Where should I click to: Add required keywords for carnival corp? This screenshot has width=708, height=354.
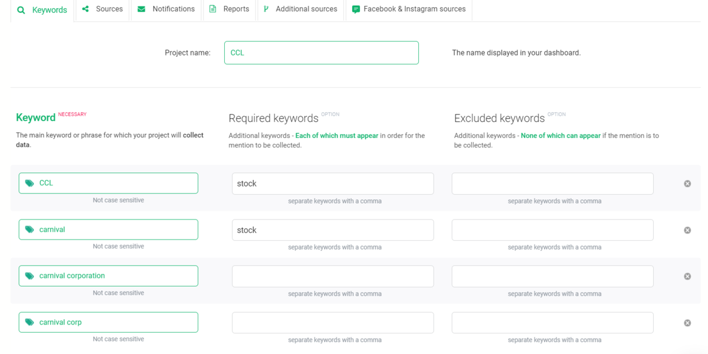pyautogui.click(x=333, y=323)
